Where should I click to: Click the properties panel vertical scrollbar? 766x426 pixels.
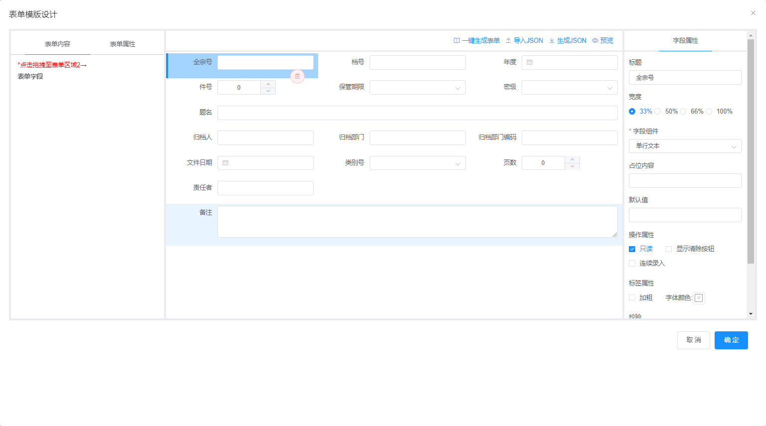[x=751, y=151]
